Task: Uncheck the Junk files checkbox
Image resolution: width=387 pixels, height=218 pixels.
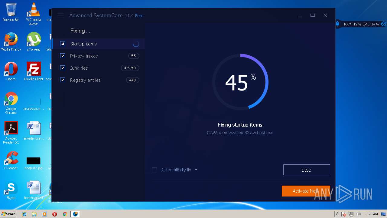Action: (x=63, y=68)
